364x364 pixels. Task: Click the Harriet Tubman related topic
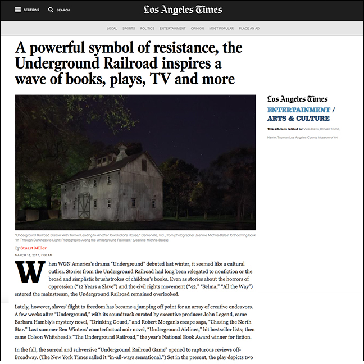coord(278,138)
